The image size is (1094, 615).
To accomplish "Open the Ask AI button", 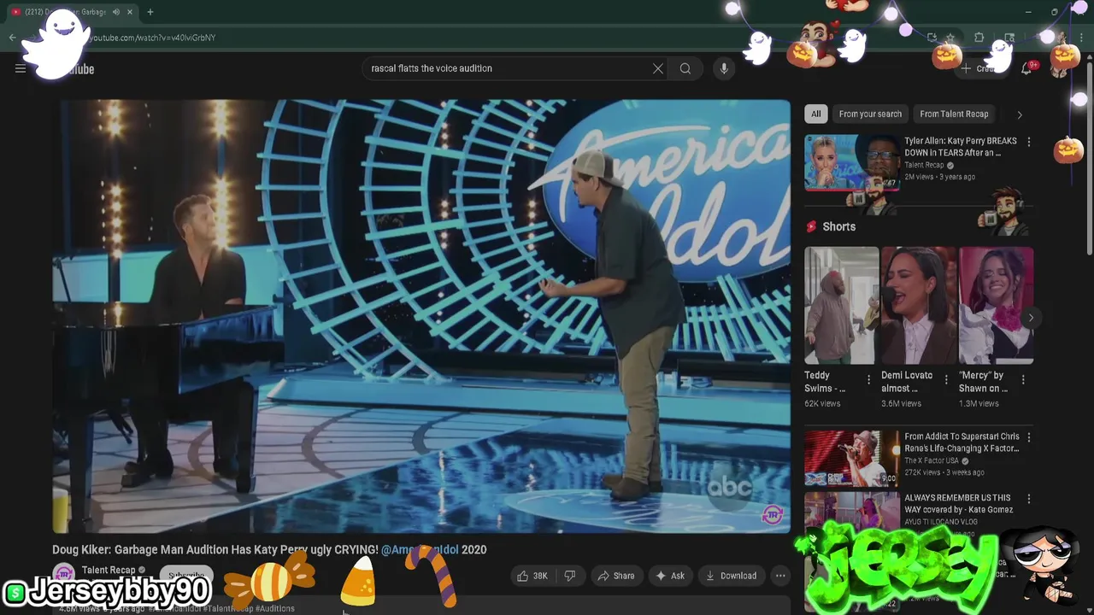I will pyautogui.click(x=670, y=576).
